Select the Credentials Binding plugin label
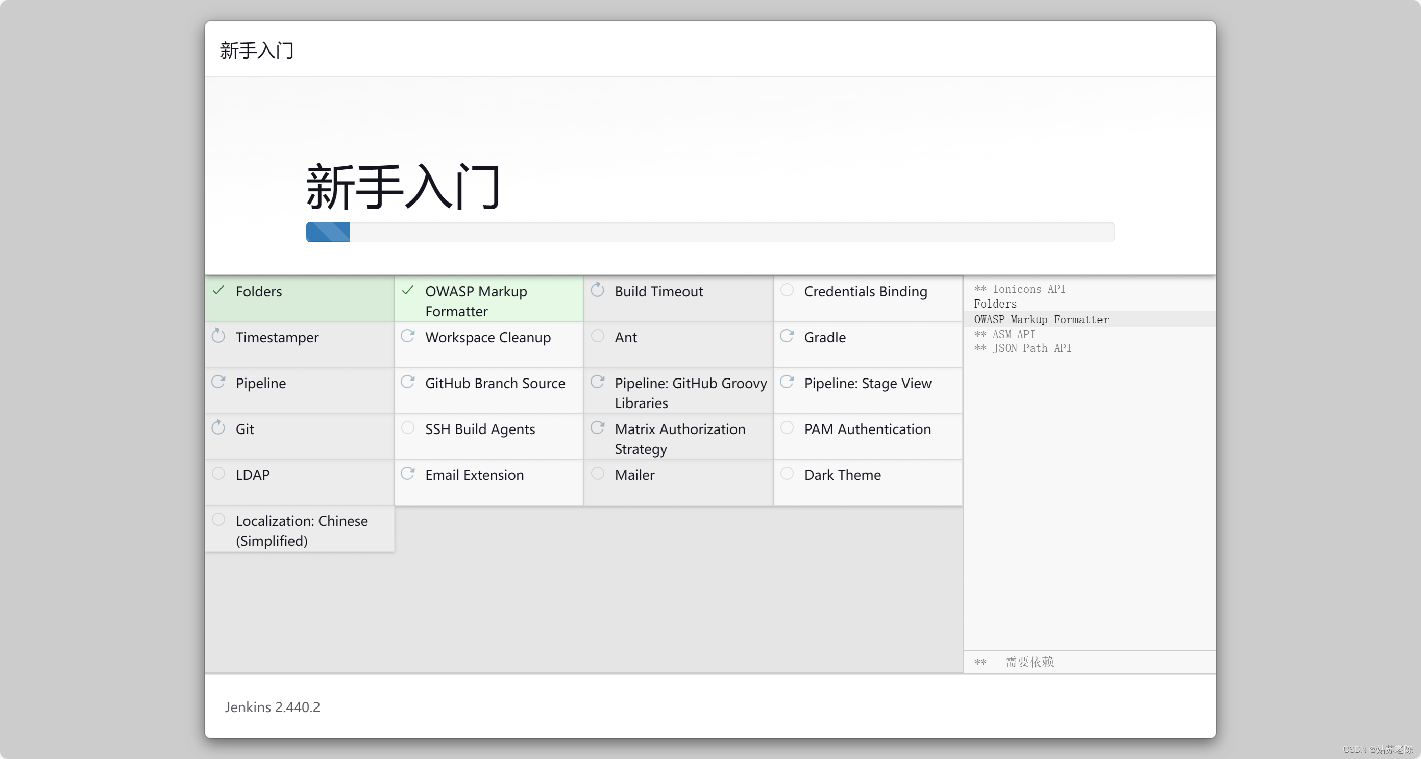1421x759 pixels. tap(866, 291)
